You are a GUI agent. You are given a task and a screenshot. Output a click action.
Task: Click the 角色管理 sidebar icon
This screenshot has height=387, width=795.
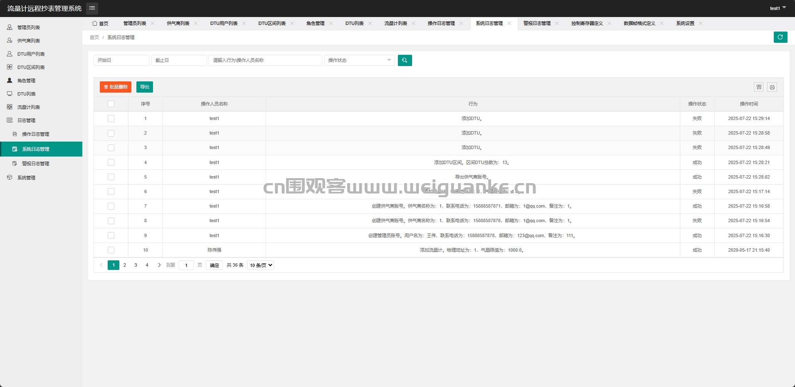(10, 80)
